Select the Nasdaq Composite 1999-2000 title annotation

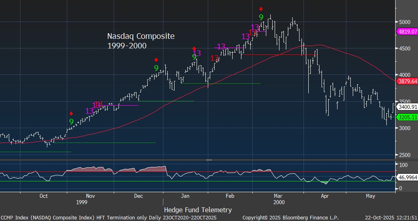(x=141, y=41)
